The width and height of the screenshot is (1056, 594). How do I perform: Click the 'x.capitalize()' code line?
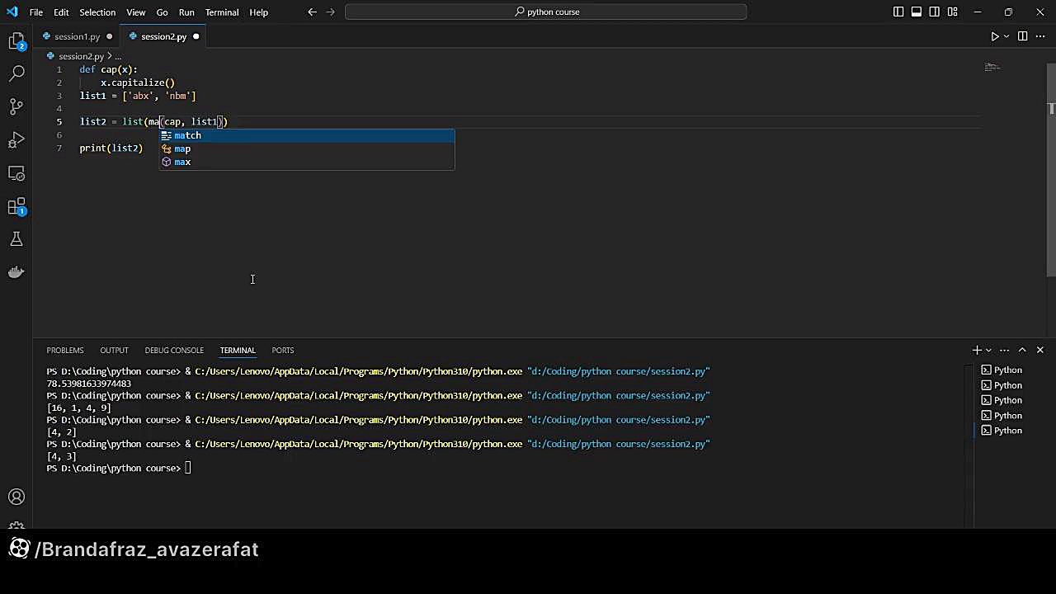click(x=138, y=82)
